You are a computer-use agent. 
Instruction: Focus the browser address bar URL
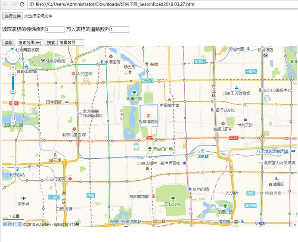115,4
